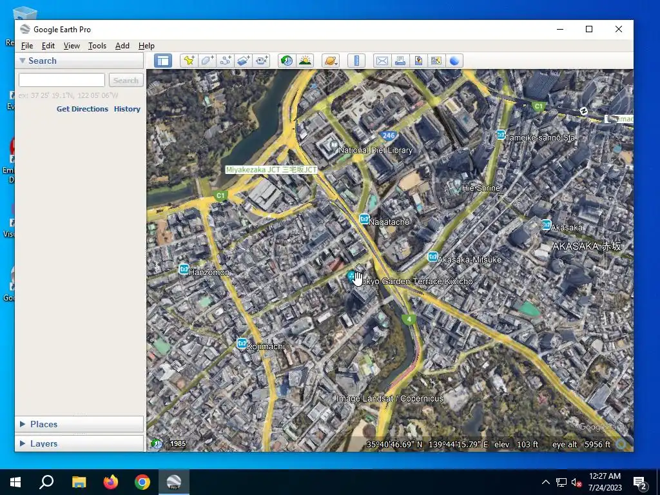Viewport: 660px width, 495px height.
Task: Open taskbar search magnifier
Action: pos(46,482)
